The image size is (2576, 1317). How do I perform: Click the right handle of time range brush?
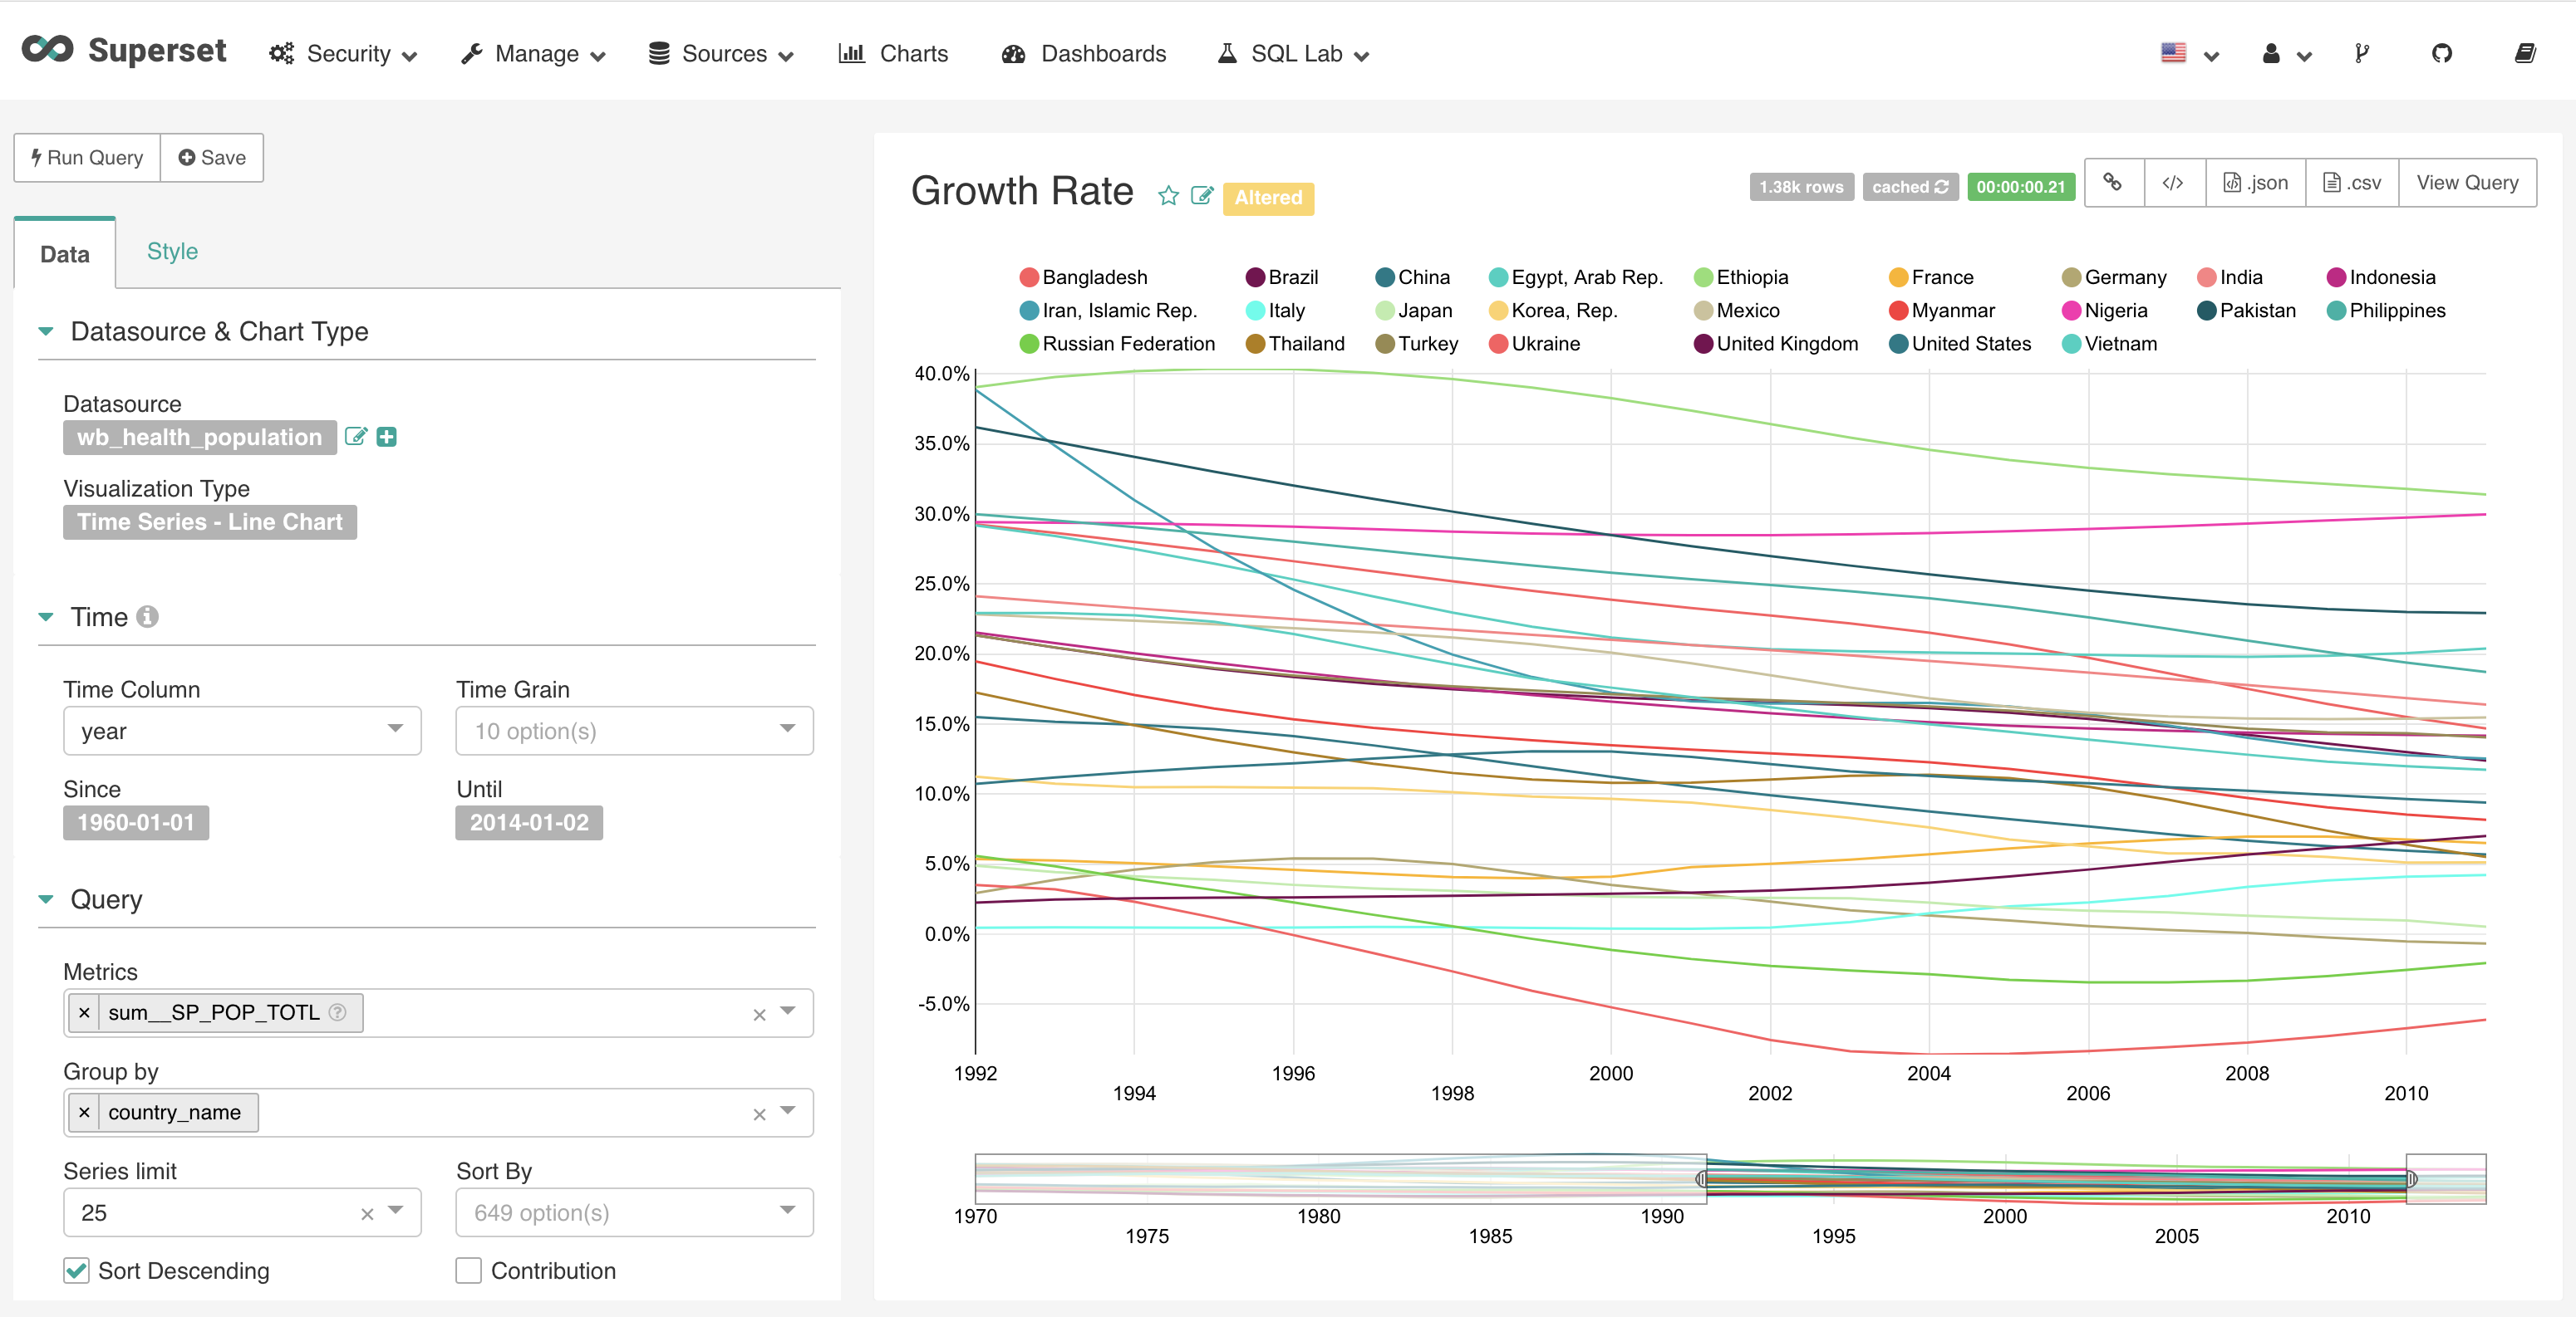click(2411, 1179)
